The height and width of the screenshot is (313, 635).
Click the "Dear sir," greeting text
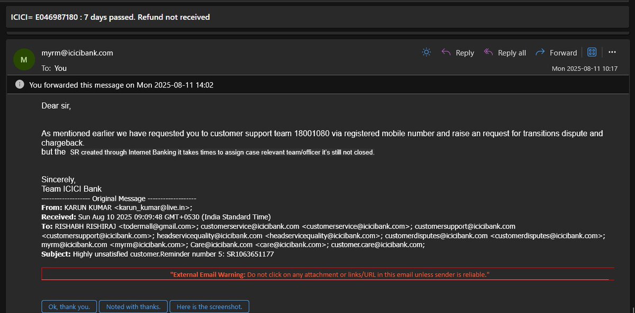click(x=56, y=106)
